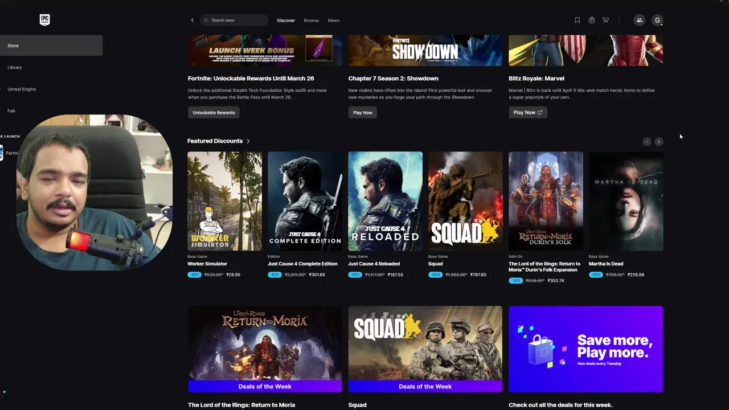Click the ₹226.88 Martha Is Dead price

[x=636, y=274]
